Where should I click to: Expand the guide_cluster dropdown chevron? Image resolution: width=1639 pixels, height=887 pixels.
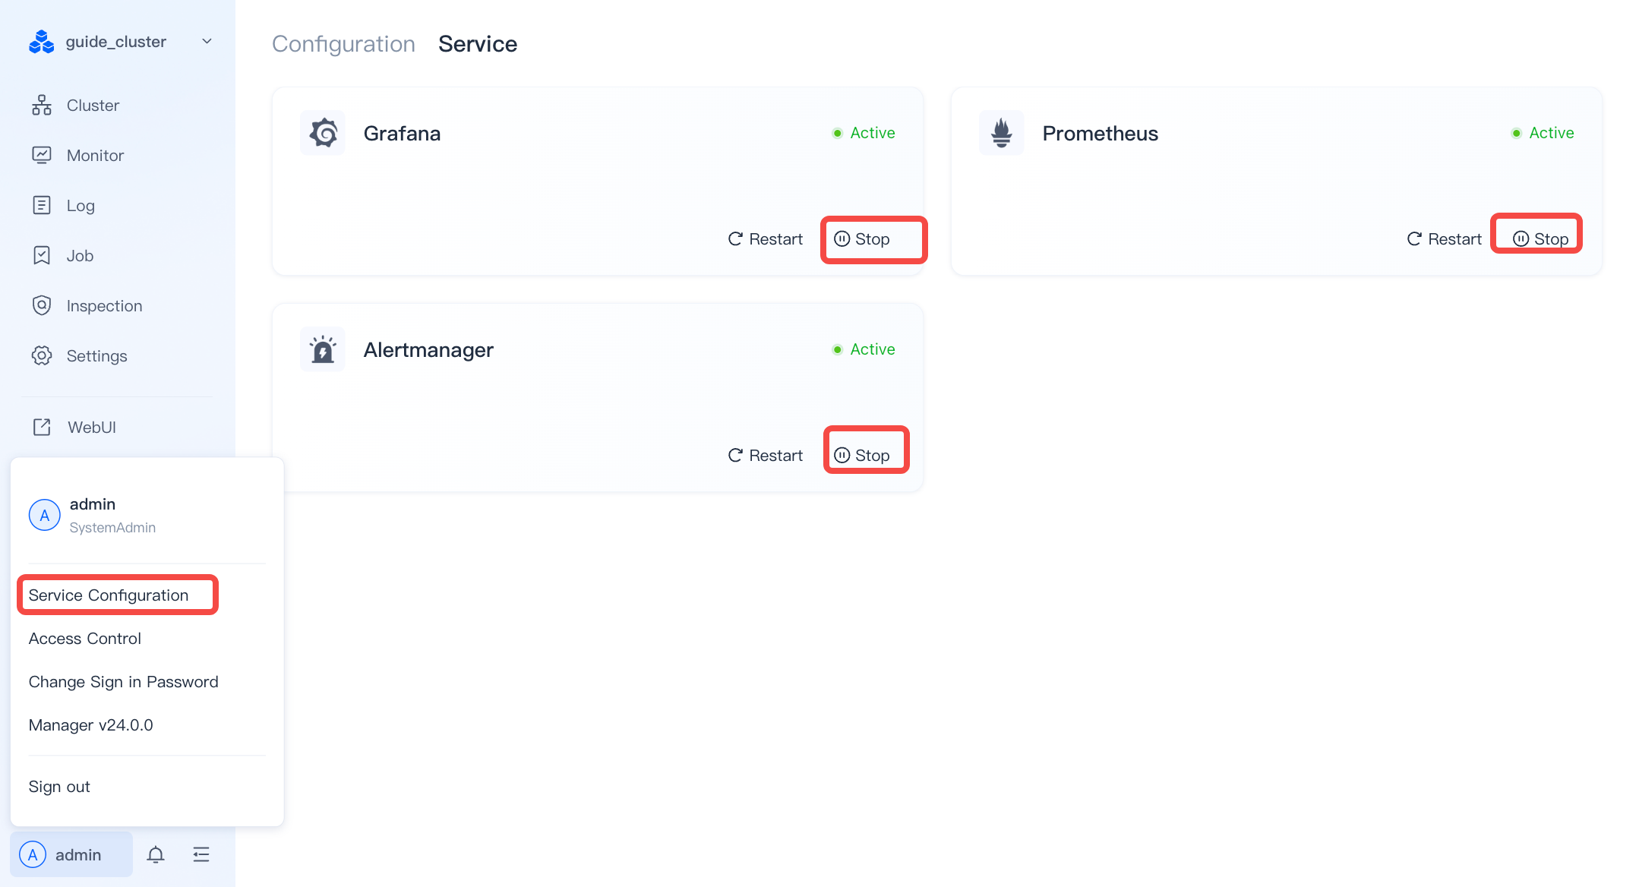(207, 41)
